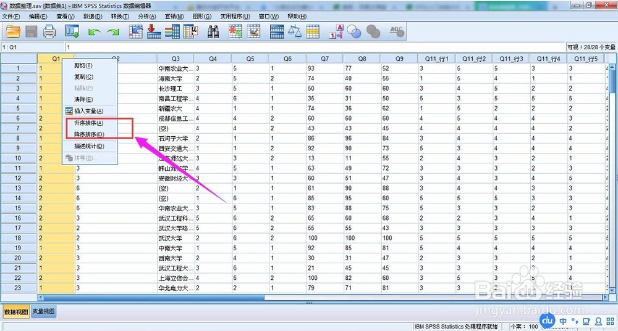The image size is (618, 331).
Task: Click the Split file icon
Action: click(x=277, y=31)
